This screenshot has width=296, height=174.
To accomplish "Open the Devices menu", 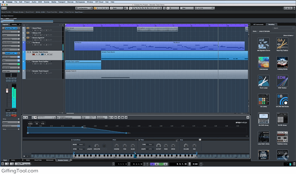I will point(70,2).
